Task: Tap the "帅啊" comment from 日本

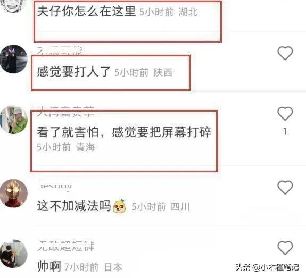Action: 49,266
